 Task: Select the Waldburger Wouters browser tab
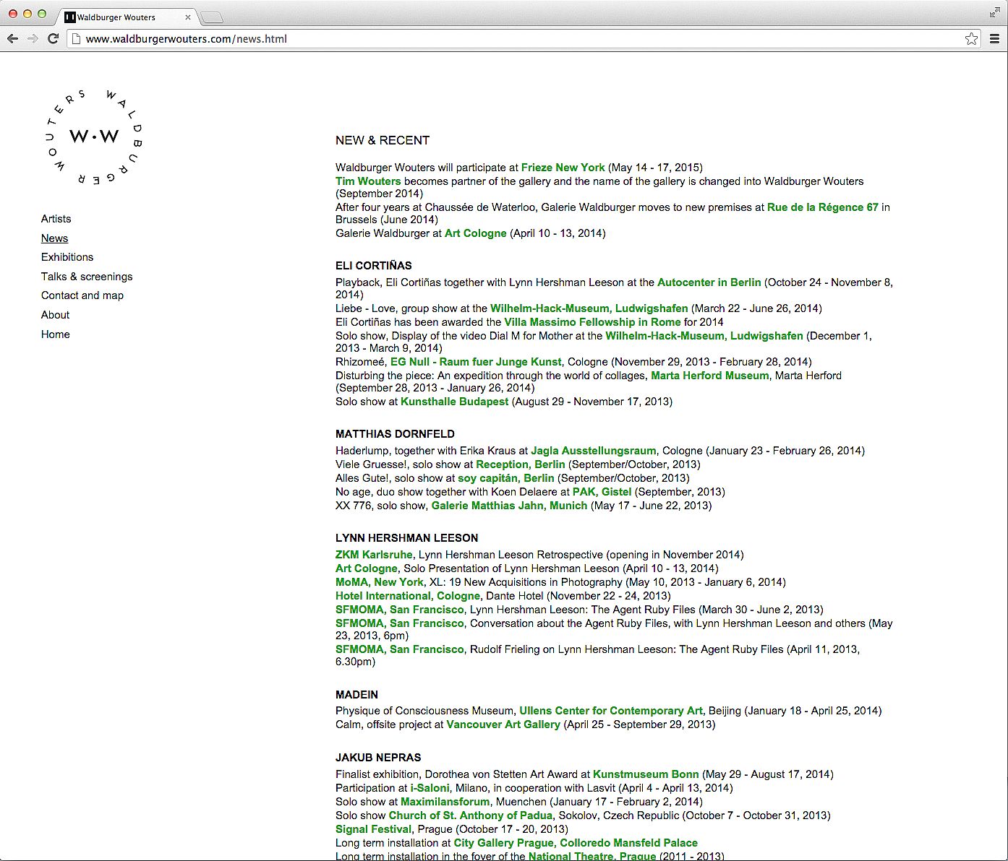point(127,17)
